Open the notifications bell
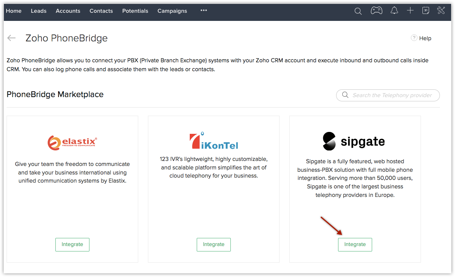The image size is (455, 277). coord(394,11)
